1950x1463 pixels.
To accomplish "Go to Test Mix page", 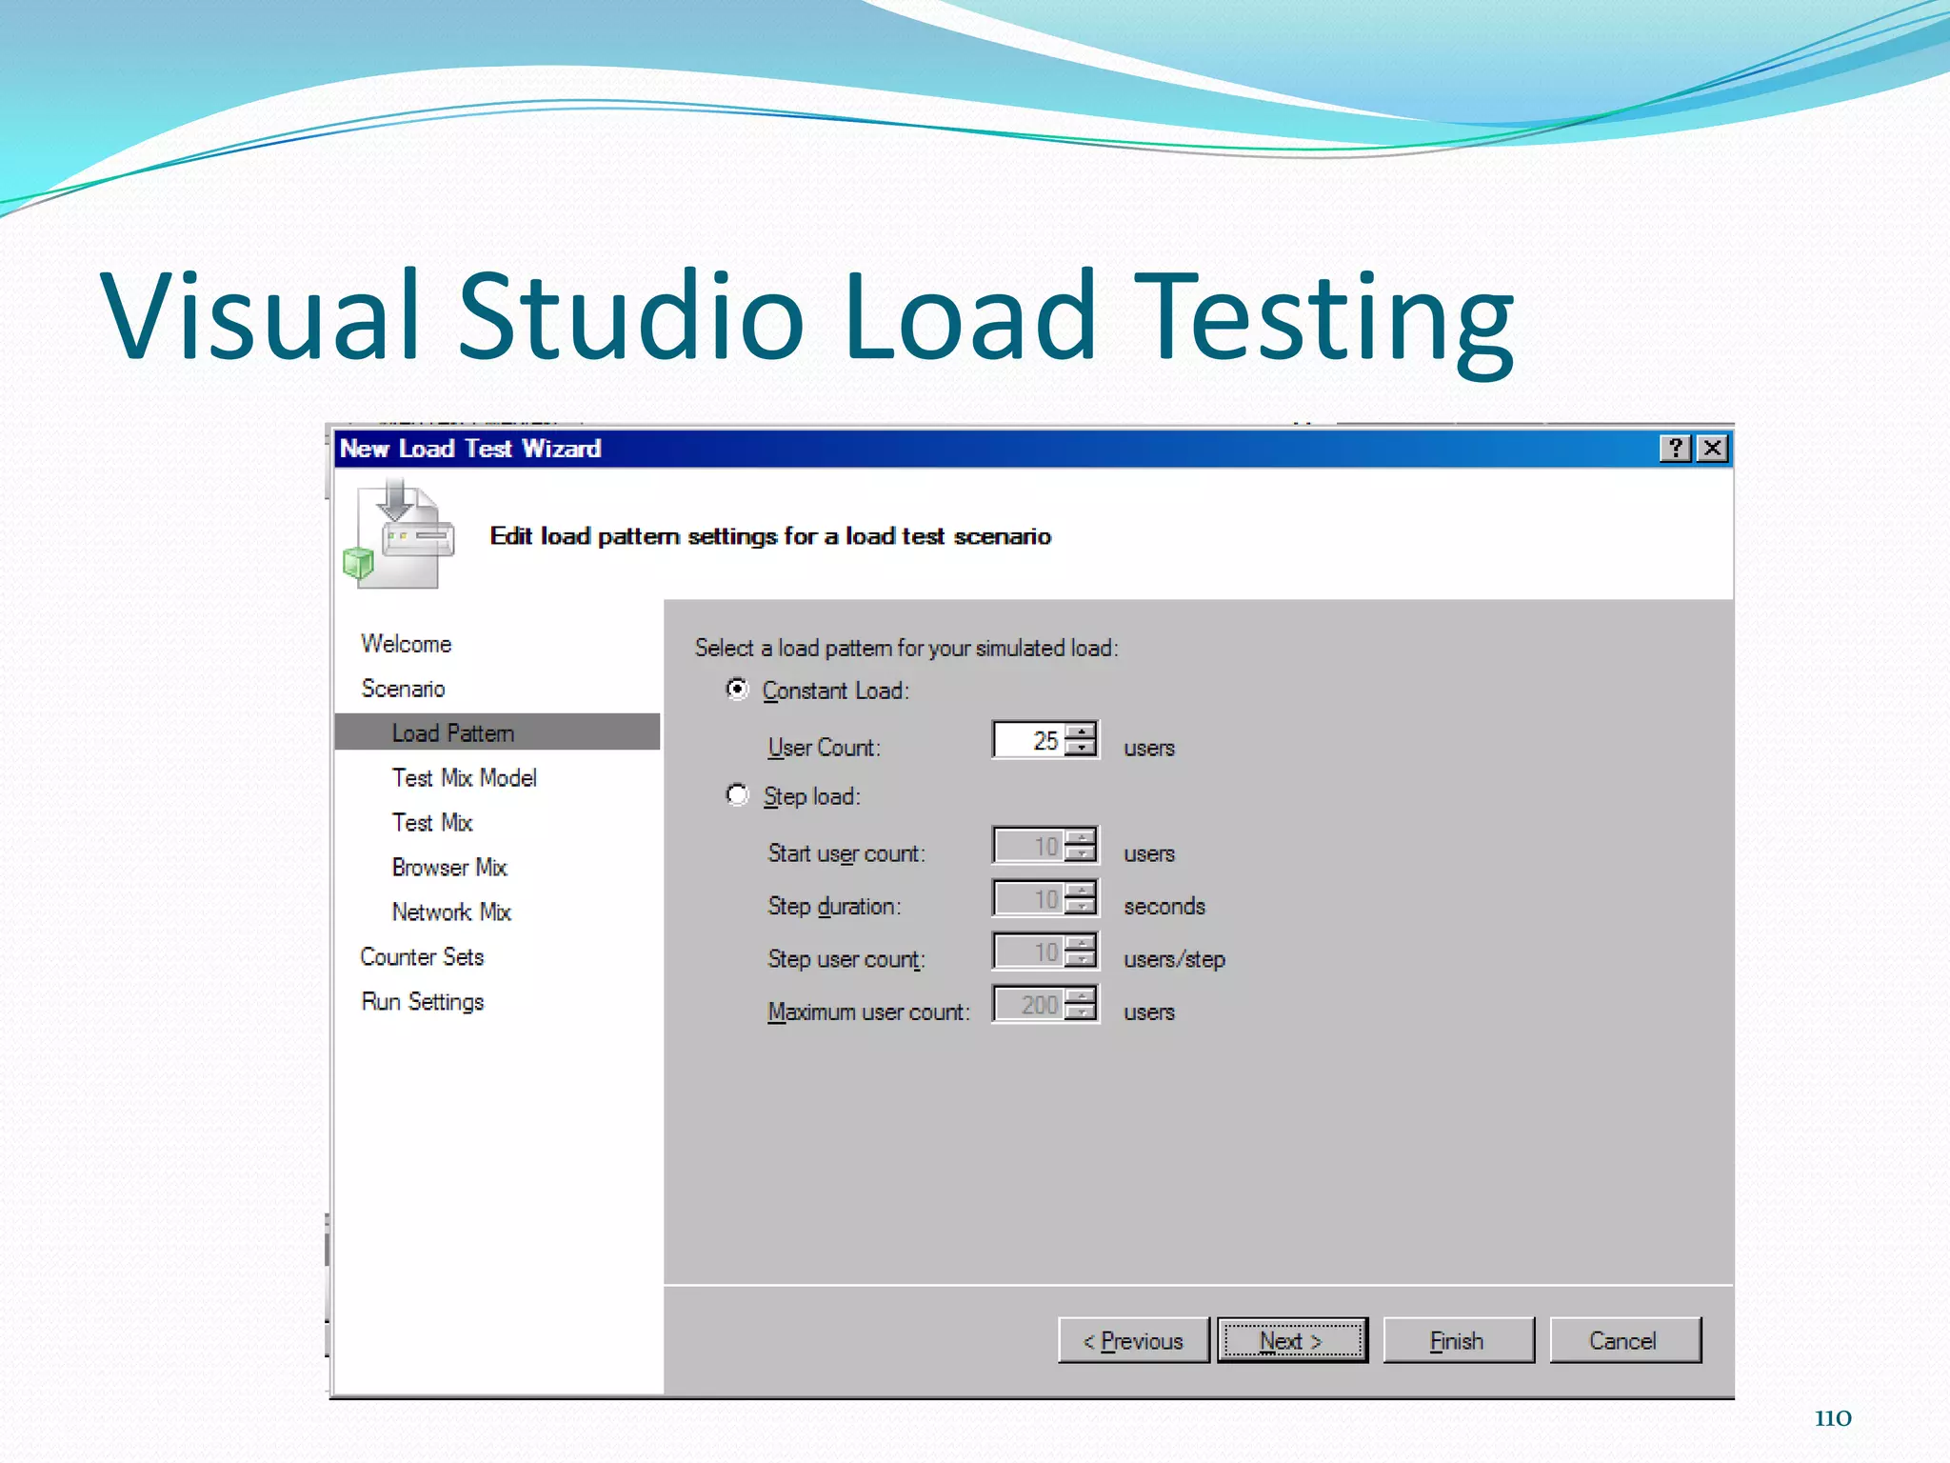I will click(x=432, y=823).
